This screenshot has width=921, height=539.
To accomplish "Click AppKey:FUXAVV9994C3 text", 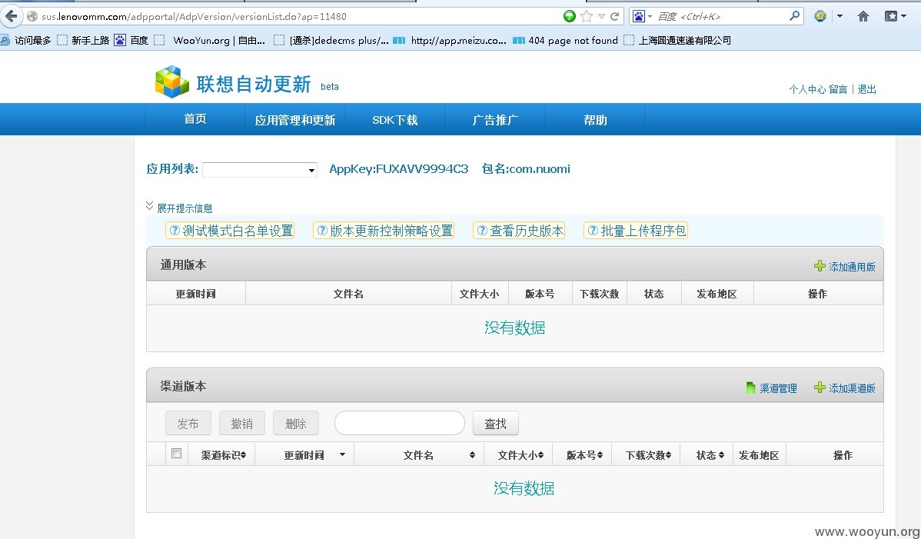I will [399, 169].
